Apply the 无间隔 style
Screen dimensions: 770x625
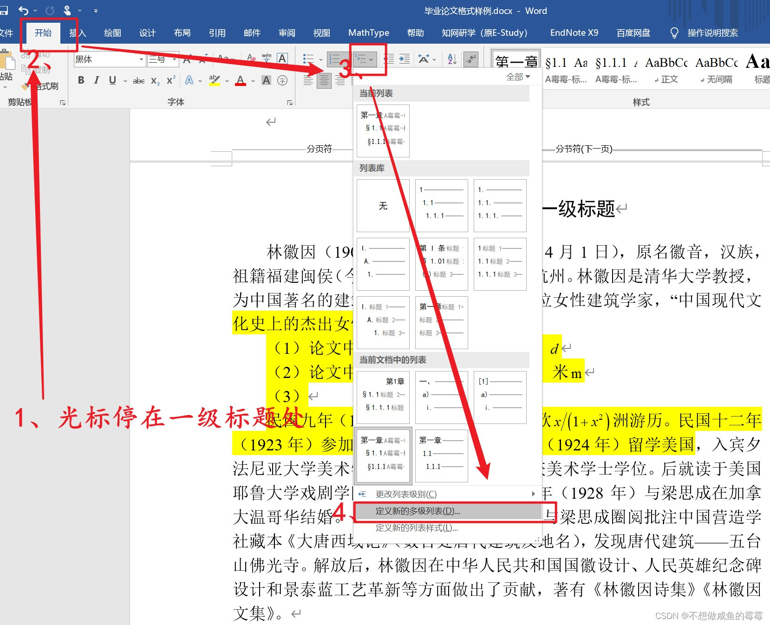pyautogui.click(x=717, y=69)
